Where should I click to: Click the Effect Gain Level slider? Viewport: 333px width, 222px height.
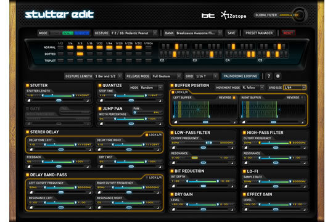tap(275, 204)
